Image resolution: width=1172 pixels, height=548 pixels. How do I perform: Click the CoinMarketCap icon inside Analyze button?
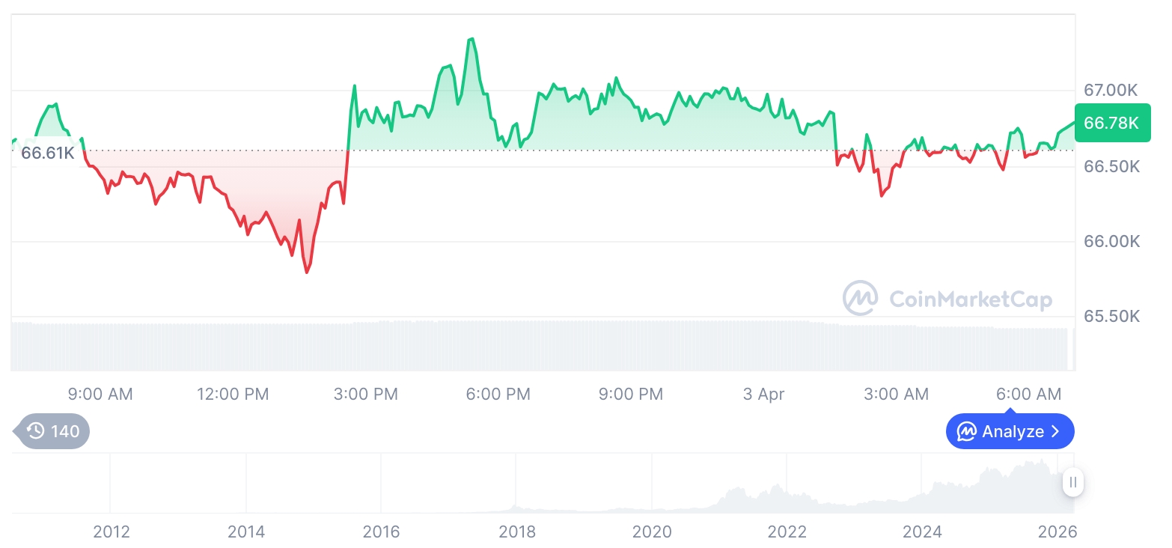coord(967,432)
